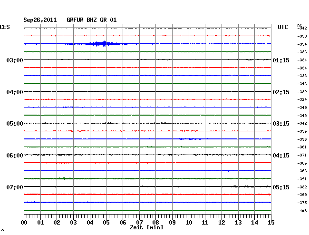This screenshot has height=235, width=309.
Task: Select the 06:00 local time label
Action: (x=15, y=156)
